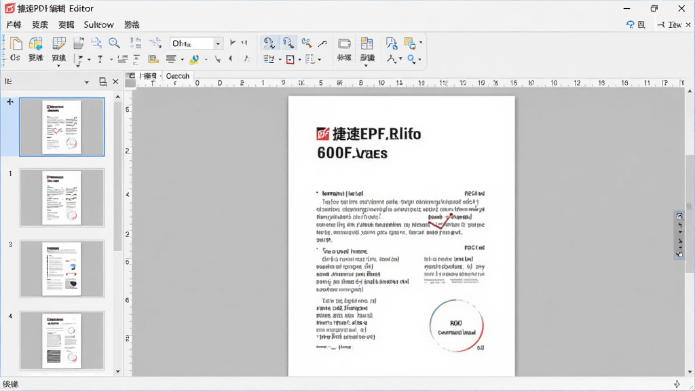Image resolution: width=695 pixels, height=391 pixels.
Task: Click the top icon of right floating toolbar
Action: [679, 216]
